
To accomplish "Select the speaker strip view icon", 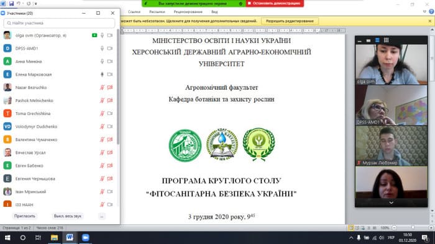I will point(377,40).
